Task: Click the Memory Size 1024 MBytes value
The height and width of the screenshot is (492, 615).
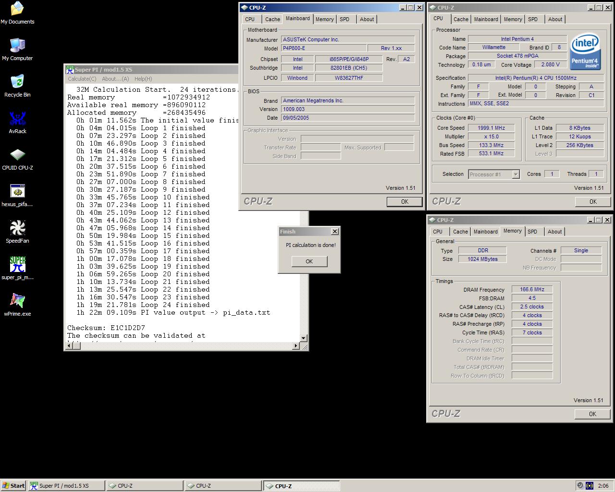Action: pos(482,259)
